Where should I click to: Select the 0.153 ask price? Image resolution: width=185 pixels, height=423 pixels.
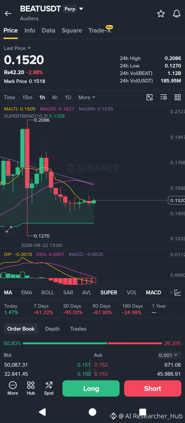(x=101, y=374)
